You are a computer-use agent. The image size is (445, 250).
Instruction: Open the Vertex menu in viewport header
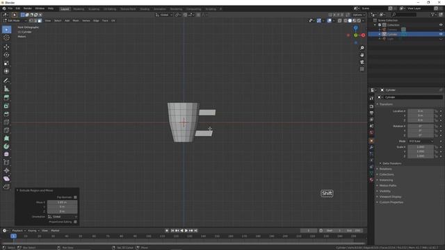click(86, 21)
